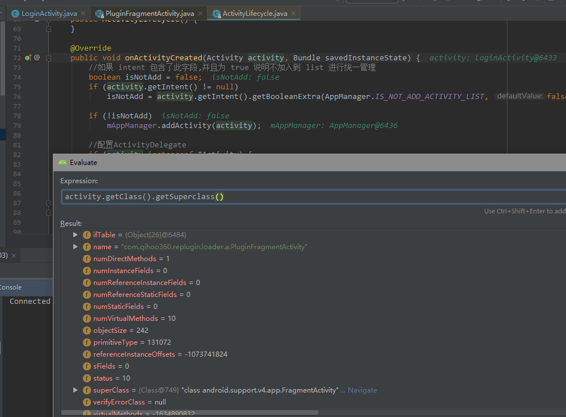Click inside the Expression input field

pos(313,197)
